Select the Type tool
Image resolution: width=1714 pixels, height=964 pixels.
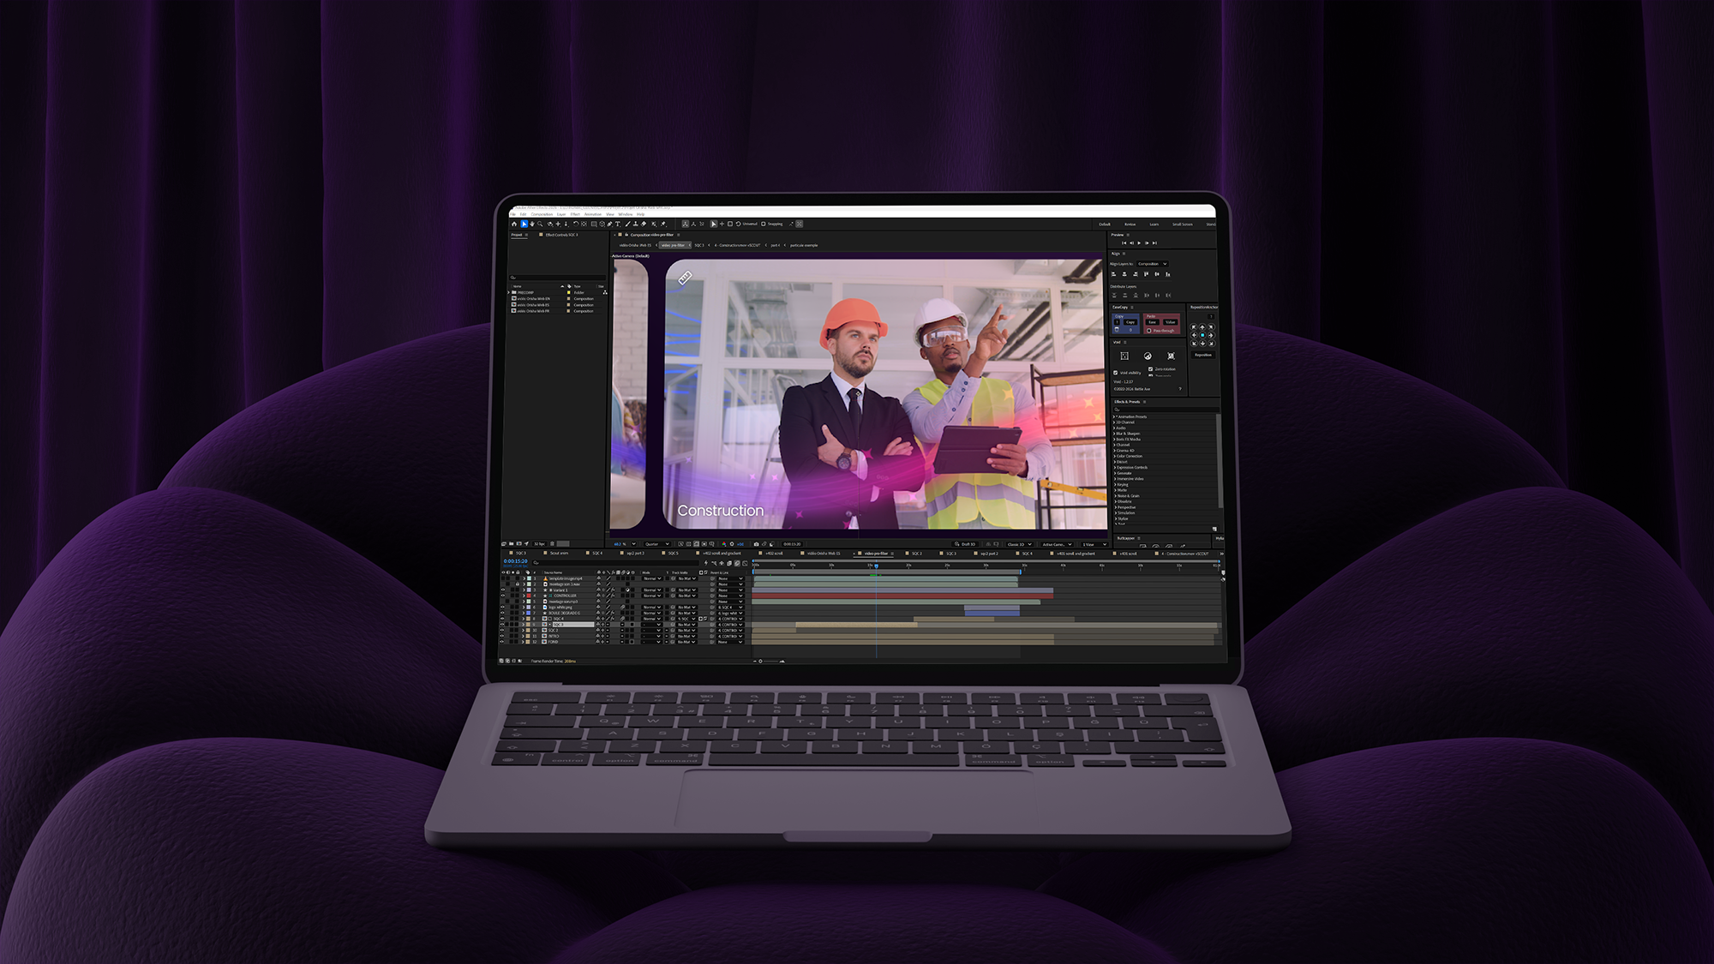coord(617,225)
